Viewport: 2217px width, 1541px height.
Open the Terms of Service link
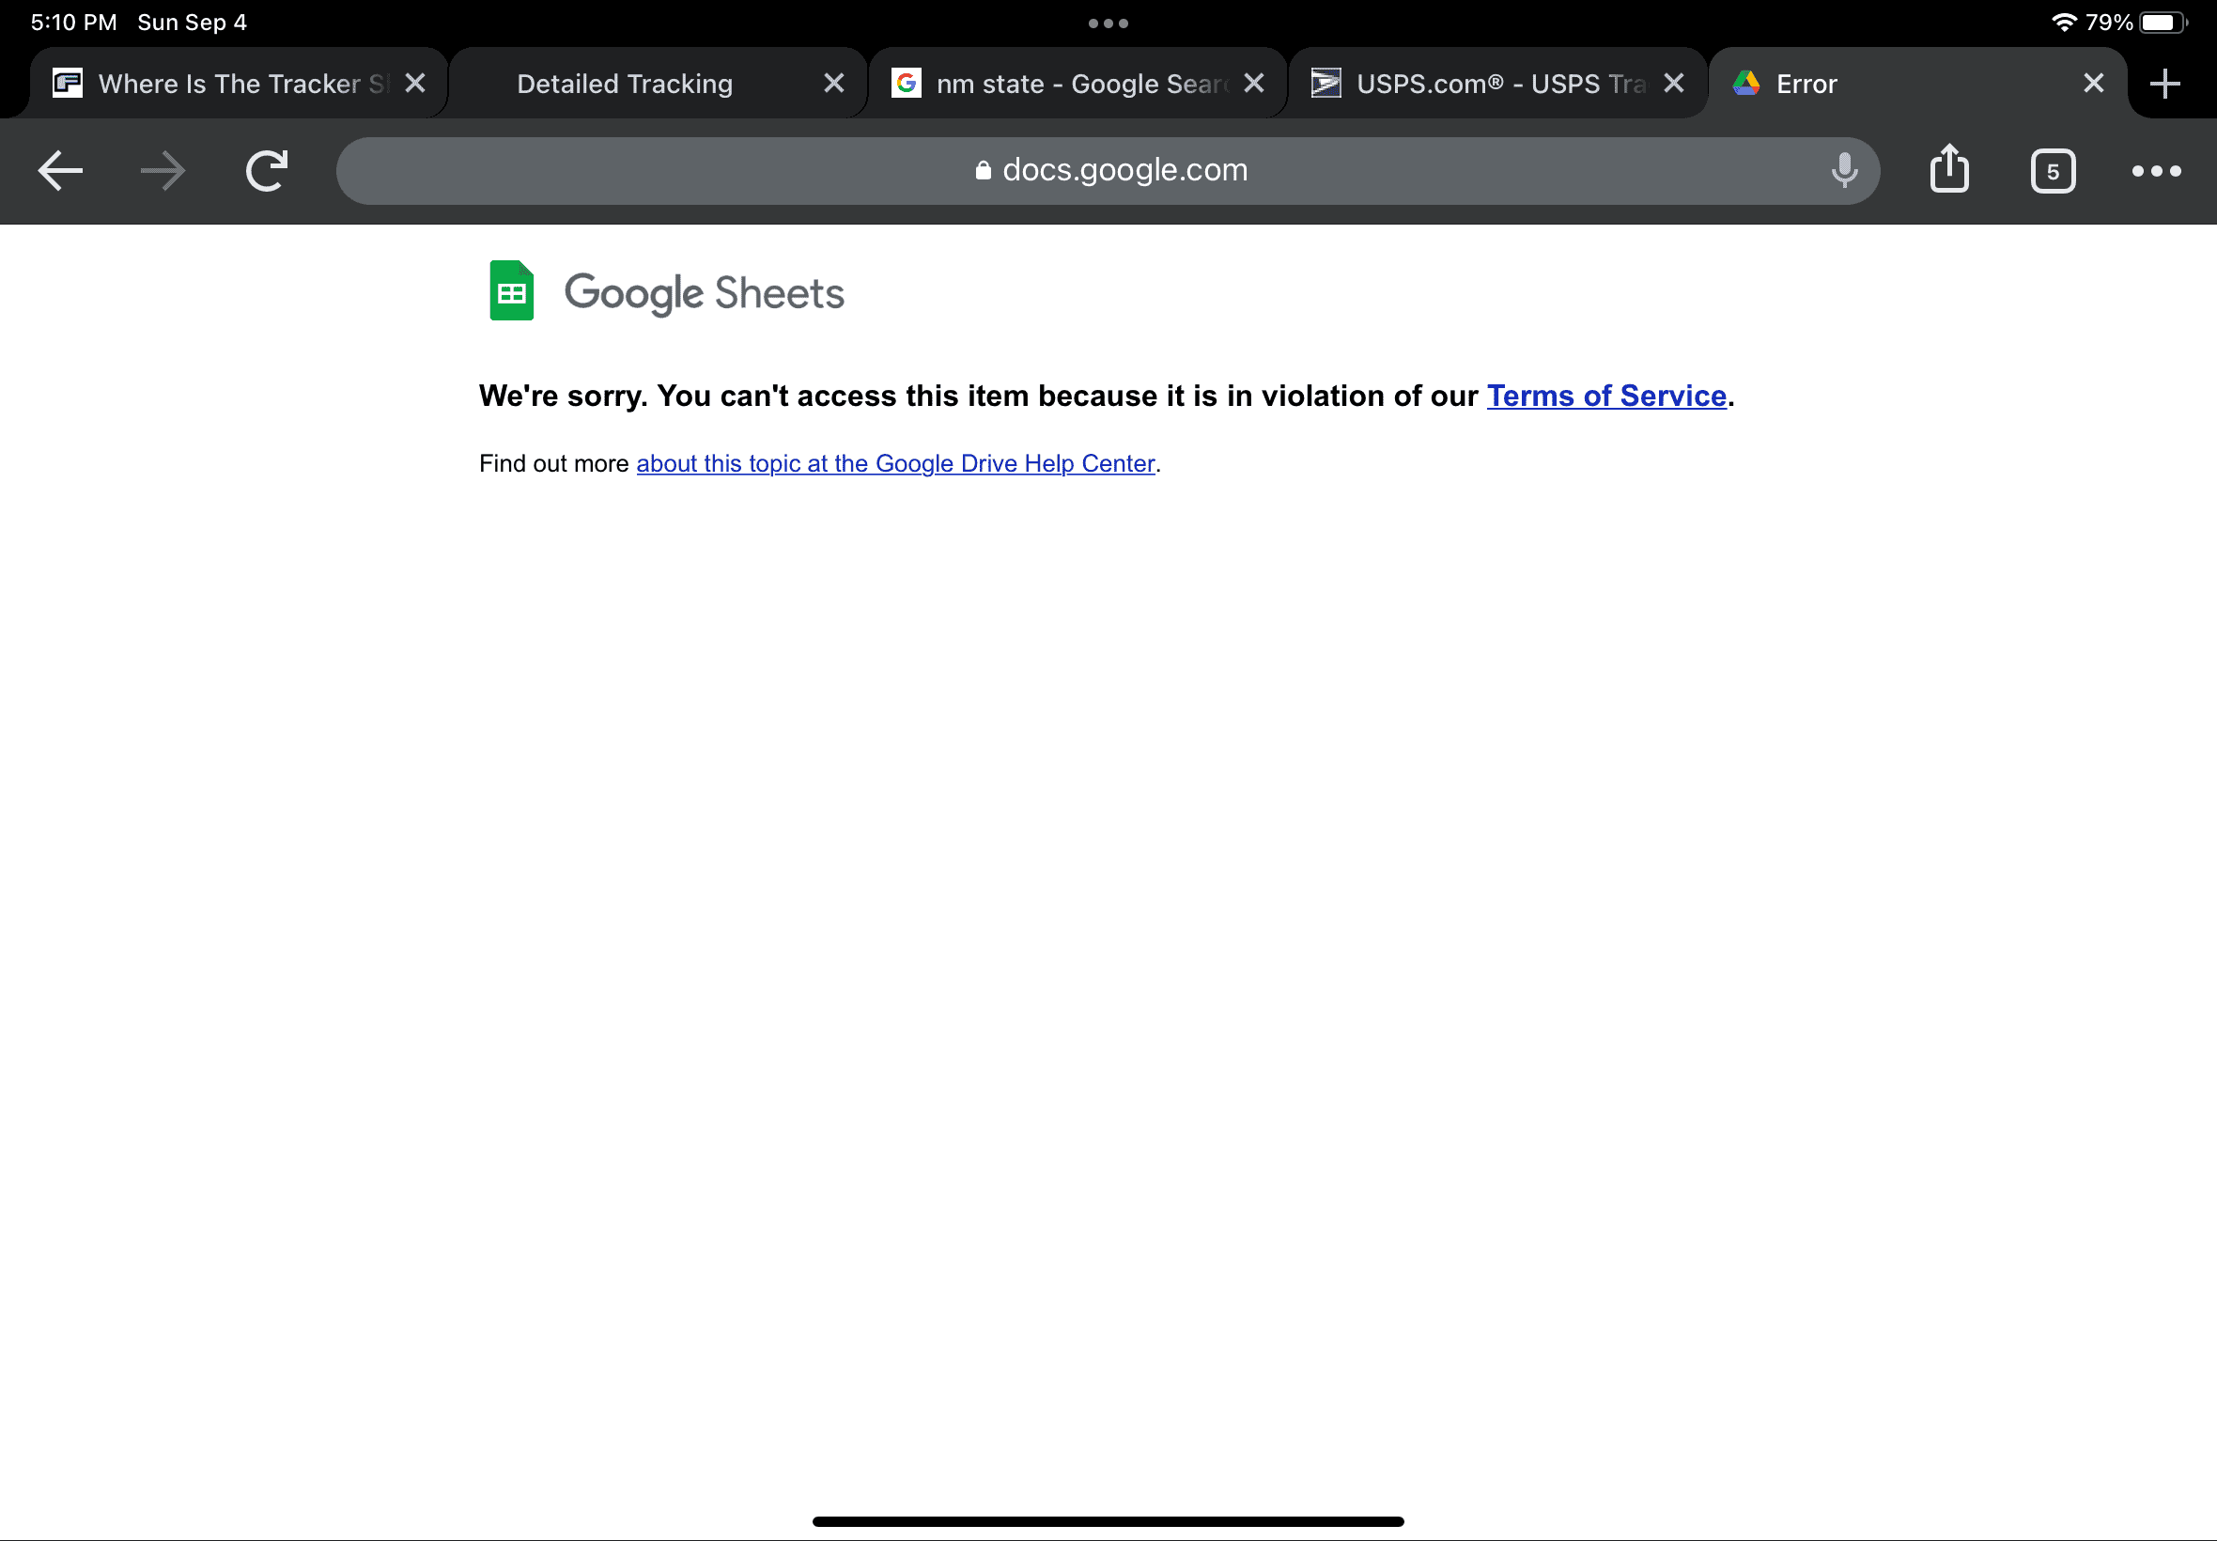pyautogui.click(x=1606, y=396)
